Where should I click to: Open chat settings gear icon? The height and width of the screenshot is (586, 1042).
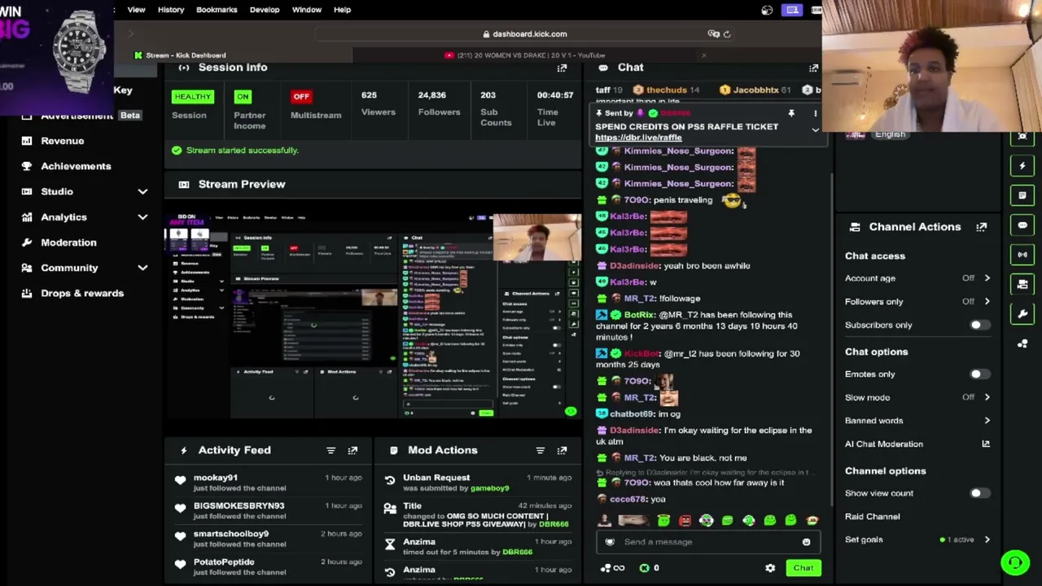point(770,568)
